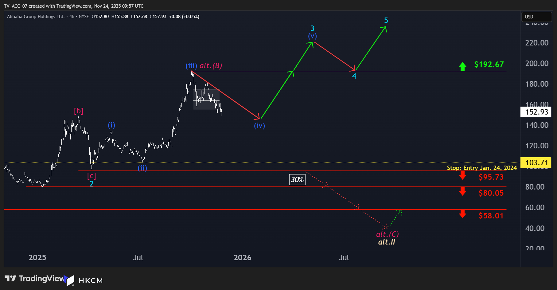Click the green up arrow beside $192.67

(x=462, y=66)
